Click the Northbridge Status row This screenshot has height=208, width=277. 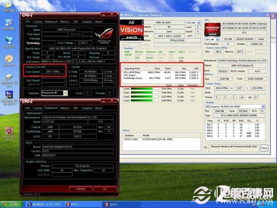(x=161, y=78)
